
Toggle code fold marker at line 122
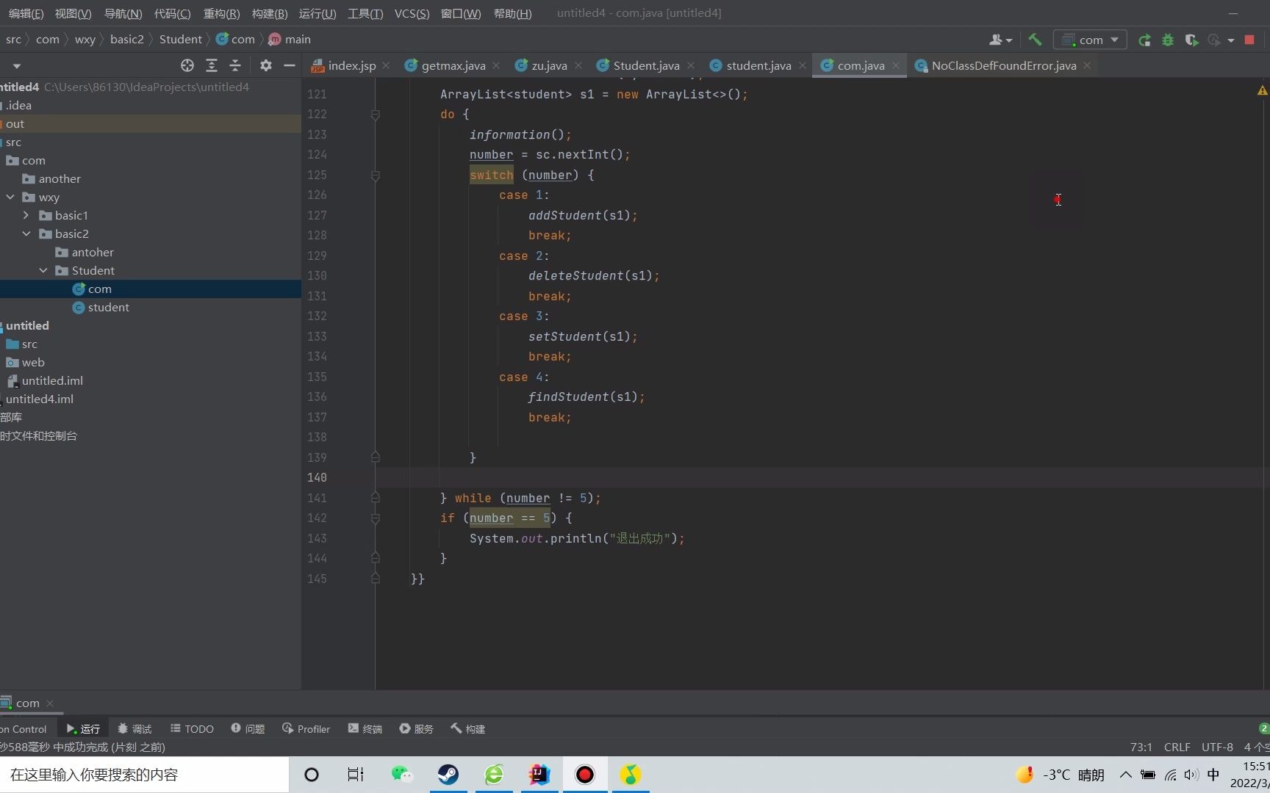pyautogui.click(x=375, y=115)
